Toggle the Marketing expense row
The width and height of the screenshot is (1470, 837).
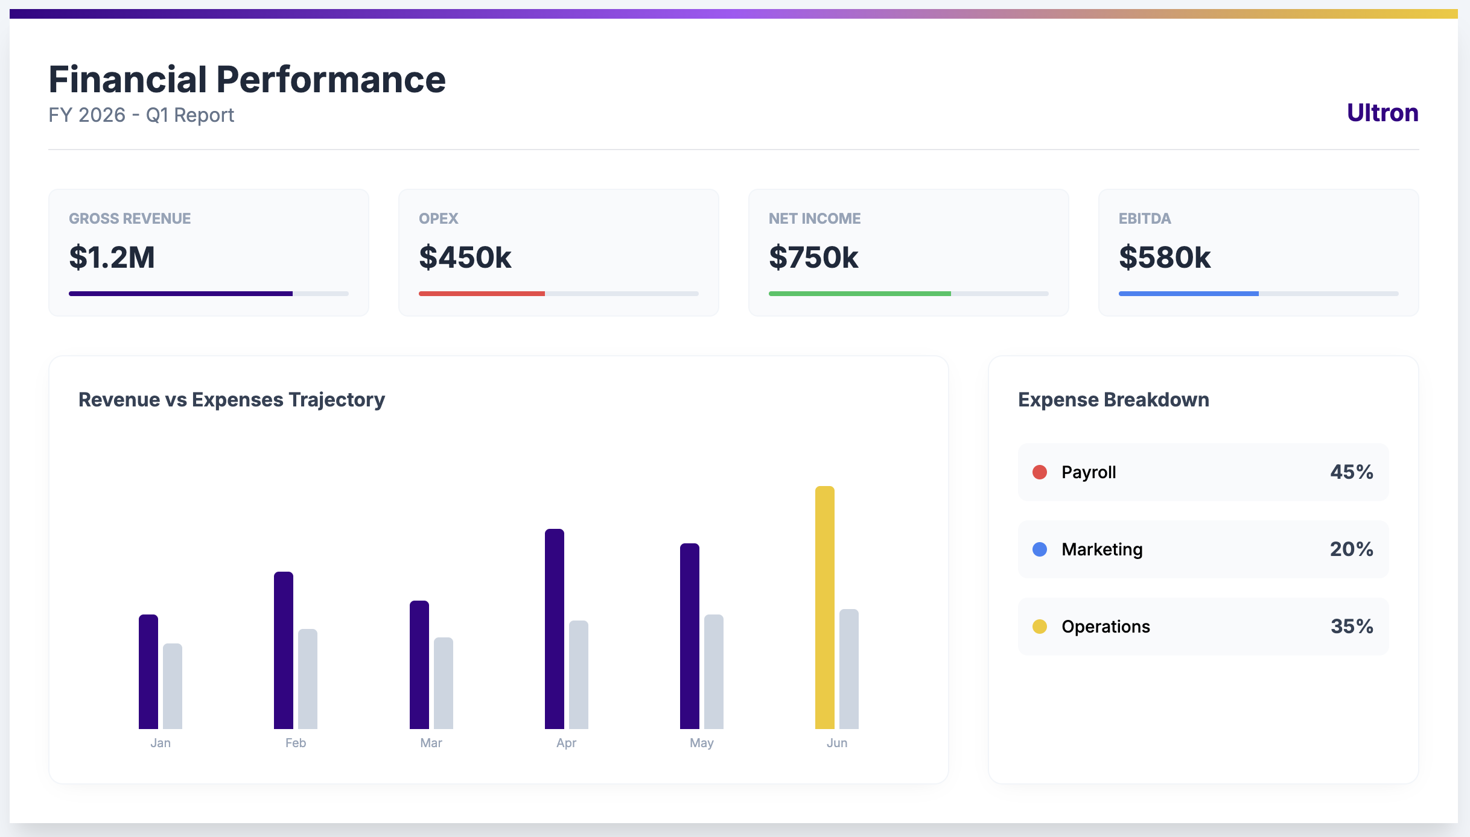tap(1203, 549)
